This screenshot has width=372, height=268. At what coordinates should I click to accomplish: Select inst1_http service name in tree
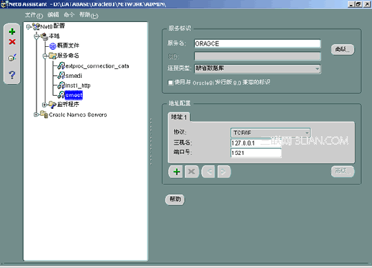tap(78, 85)
